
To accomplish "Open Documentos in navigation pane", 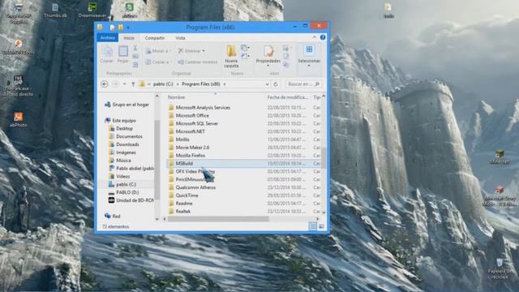I will point(126,136).
